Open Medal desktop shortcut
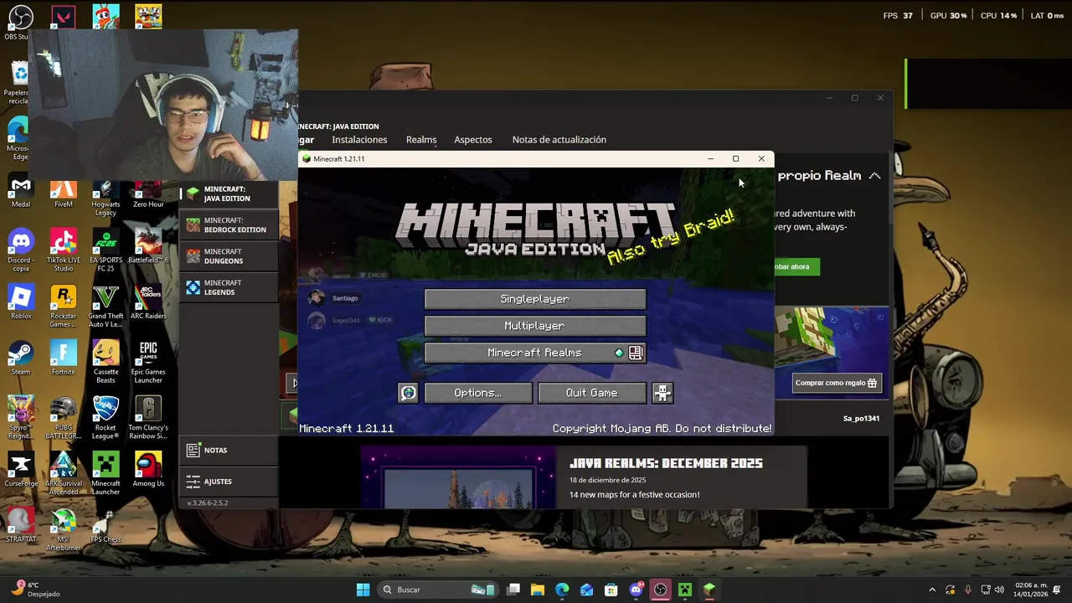 21,193
